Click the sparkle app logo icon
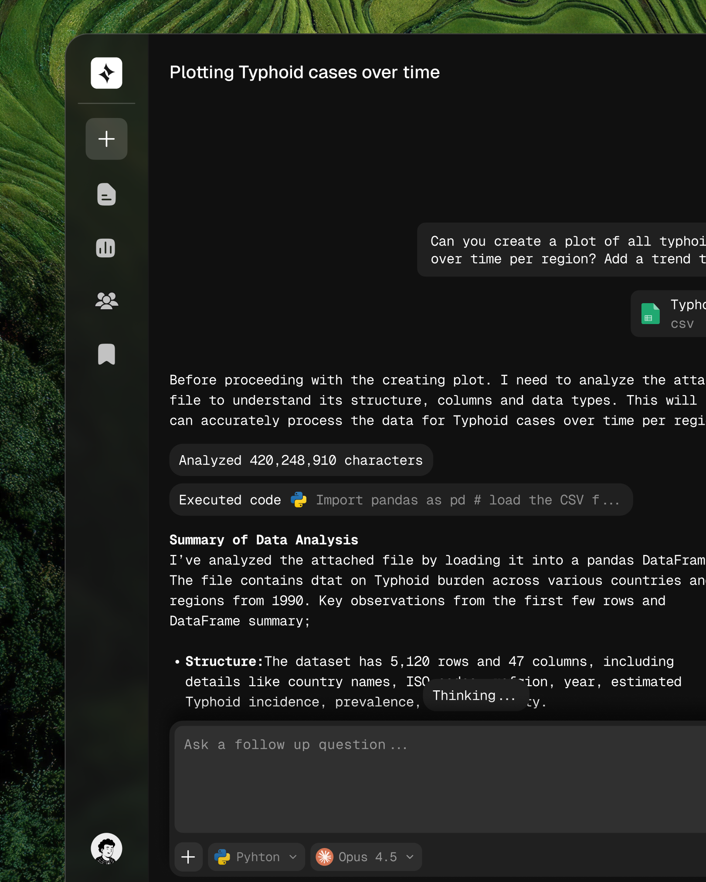Screen dimensions: 706x882 click(106, 73)
